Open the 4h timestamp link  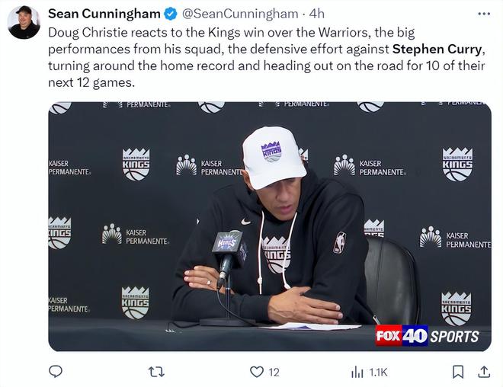pos(316,14)
